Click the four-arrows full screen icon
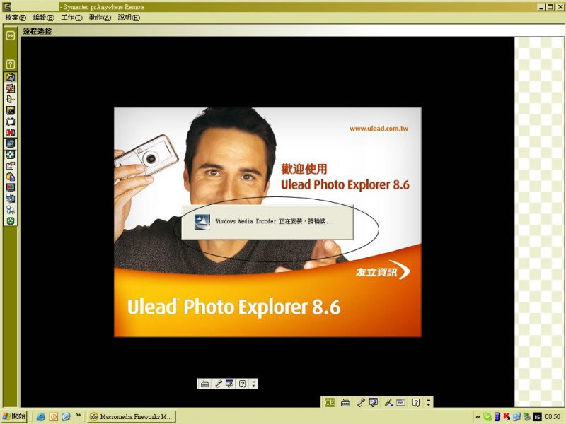Viewport: 566px width, 424px height. pos(11,154)
